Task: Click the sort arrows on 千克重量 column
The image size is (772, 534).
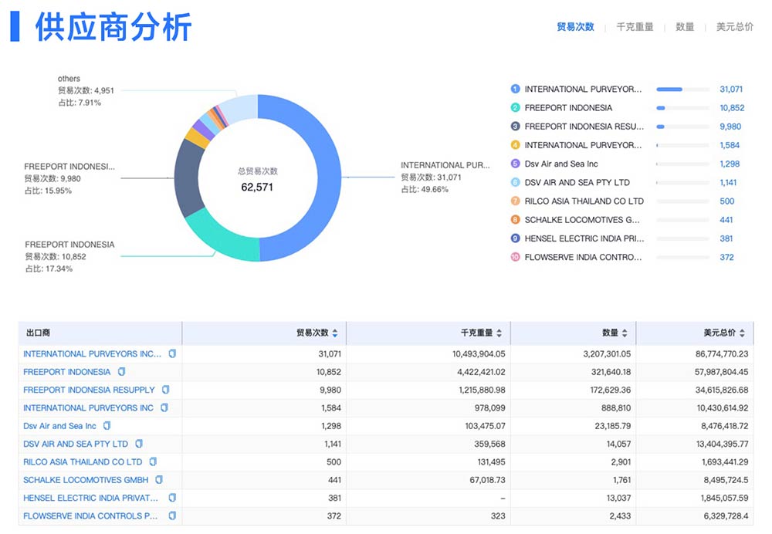Action: pyautogui.click(x=501, y=333)
